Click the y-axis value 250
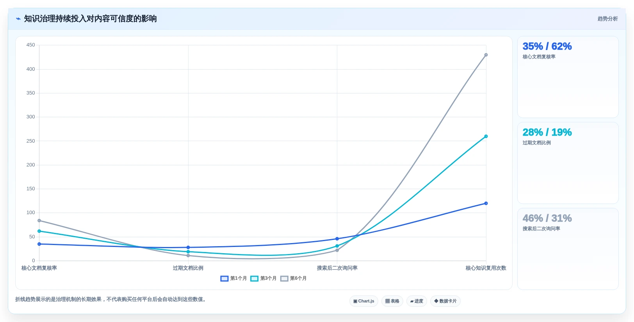The image size is (634, 322). click(x=30, y=141)
